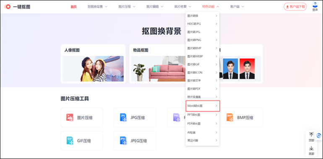
Task: Select 图片转文字 menu entry
Action: click(202, 81)
